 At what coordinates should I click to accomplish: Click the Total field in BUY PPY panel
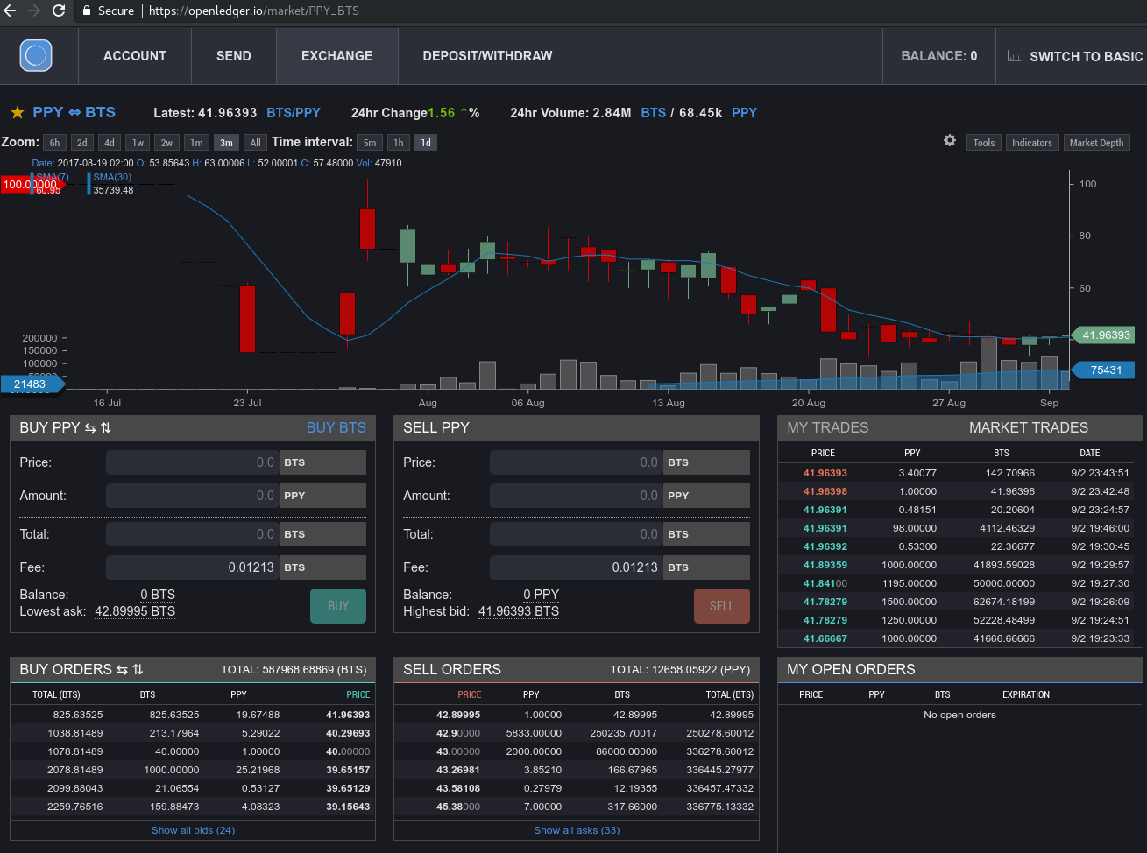pyautogui.click(x=193, y=534)
